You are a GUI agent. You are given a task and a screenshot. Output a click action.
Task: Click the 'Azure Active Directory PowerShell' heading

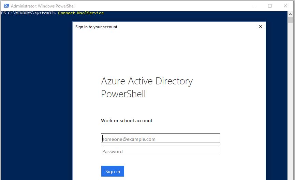point(147,87)
